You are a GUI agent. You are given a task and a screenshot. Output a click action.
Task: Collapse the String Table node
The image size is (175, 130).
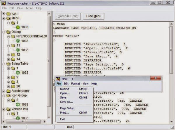pyautogui.click(x=4, y=64)
